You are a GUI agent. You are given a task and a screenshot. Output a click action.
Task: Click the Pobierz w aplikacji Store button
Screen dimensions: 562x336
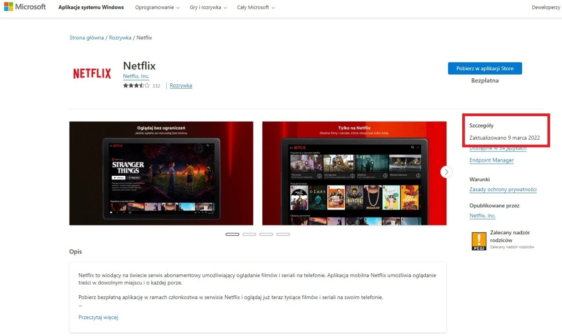coord(485,68)
